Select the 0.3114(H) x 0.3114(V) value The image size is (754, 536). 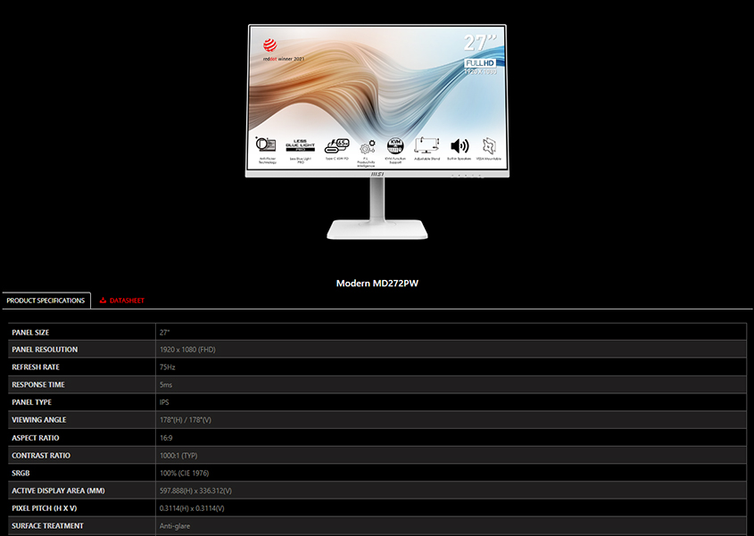click(192, 508)
